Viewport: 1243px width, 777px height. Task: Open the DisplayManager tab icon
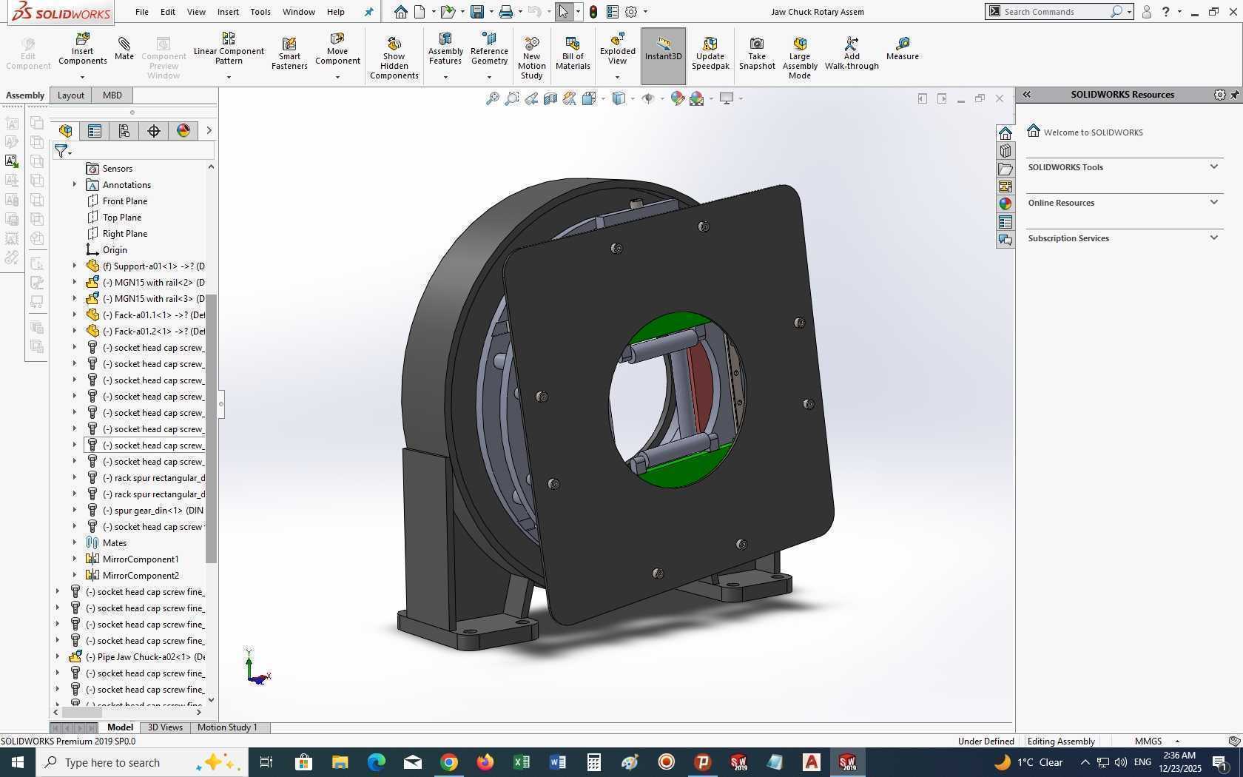[183, 131]
